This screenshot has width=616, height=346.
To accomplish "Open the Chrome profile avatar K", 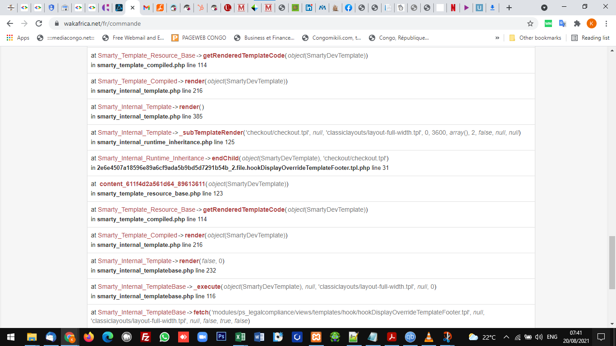I will pos(591,23).
